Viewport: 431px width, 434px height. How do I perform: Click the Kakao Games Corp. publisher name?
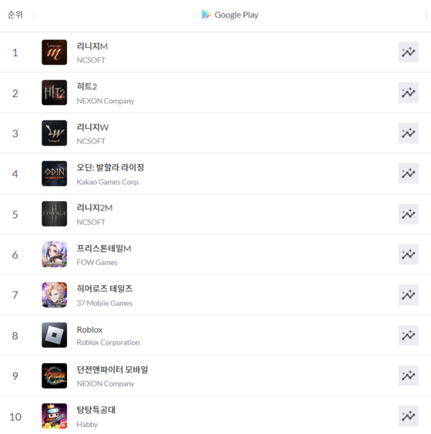pos(108,182)
